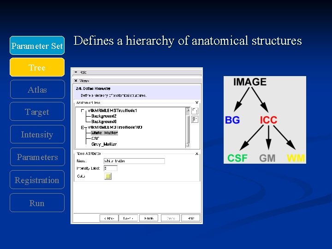Select the vtkMRMLEMSTreeNode1 tree row

point(113,111)
